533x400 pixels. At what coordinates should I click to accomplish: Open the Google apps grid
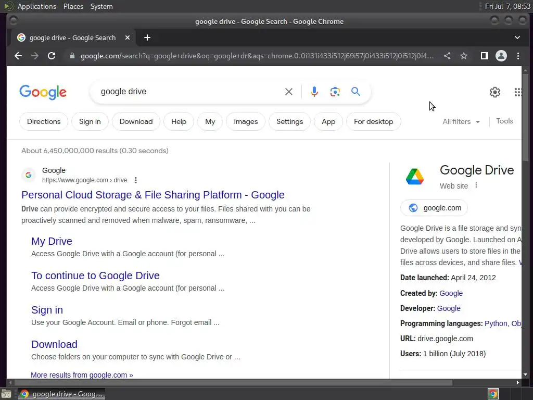(x=518, y=92)
